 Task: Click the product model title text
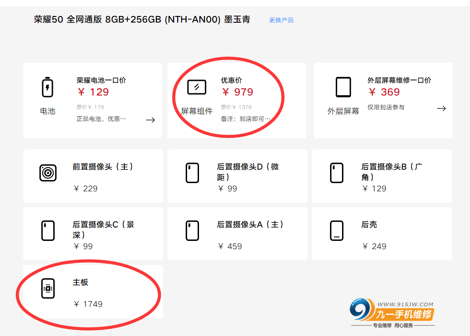pyautogui.click(x=142, y=20)
